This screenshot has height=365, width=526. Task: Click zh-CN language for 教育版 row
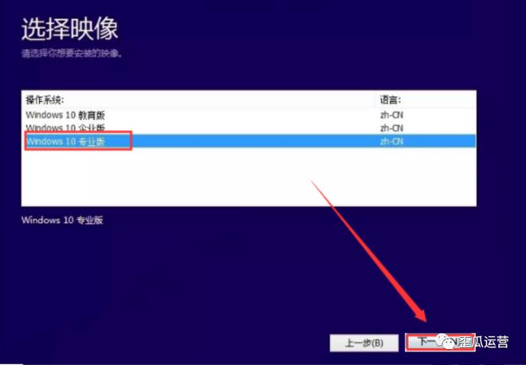391,115
